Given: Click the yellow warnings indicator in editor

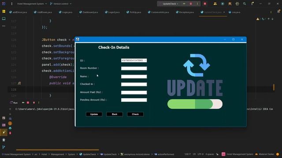Looking at the screenshot, I should (x=259, y=19).
